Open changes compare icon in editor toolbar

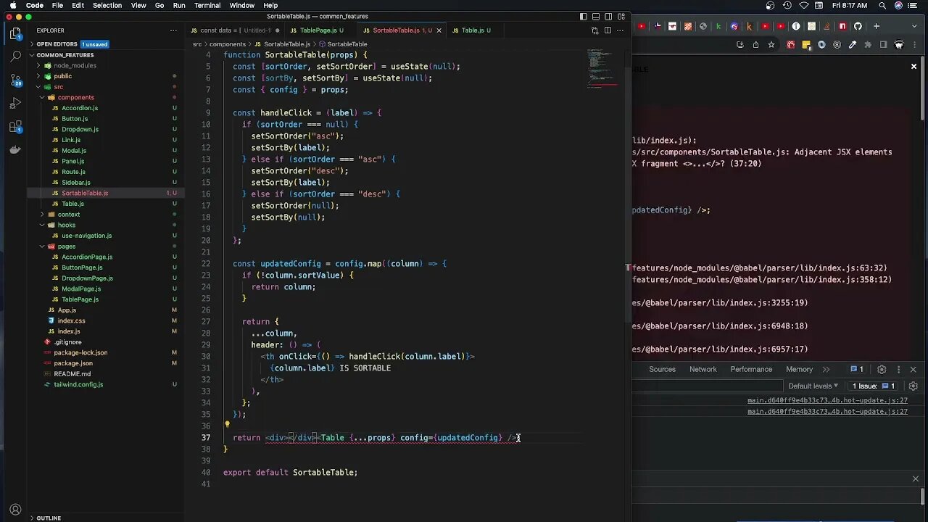(595, 30)
